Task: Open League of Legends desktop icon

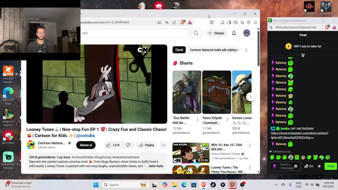Action: 8,118
